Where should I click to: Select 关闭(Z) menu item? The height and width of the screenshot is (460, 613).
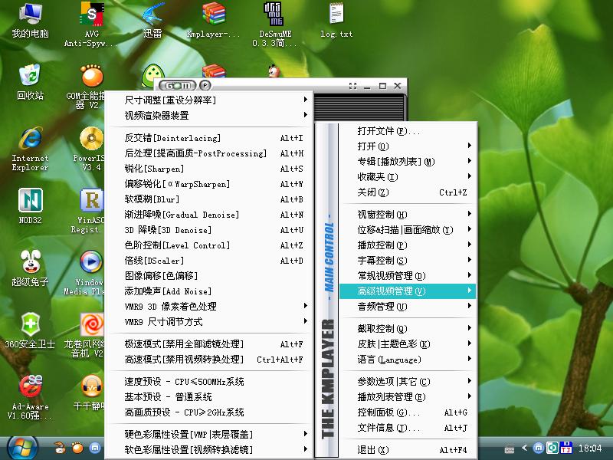click(408, 192)
